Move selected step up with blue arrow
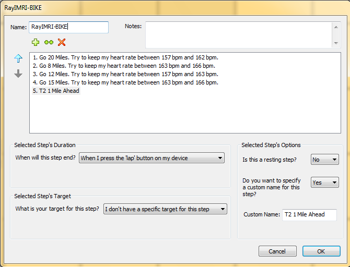 pyautogui.click(x=18, y=58)
